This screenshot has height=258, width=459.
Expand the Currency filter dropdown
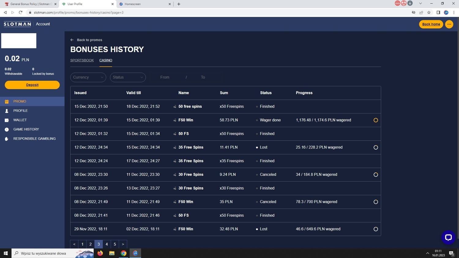coord(88,77)
